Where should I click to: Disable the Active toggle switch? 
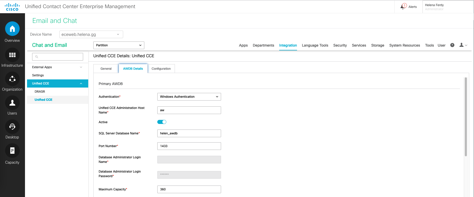(x=162, y=122)
